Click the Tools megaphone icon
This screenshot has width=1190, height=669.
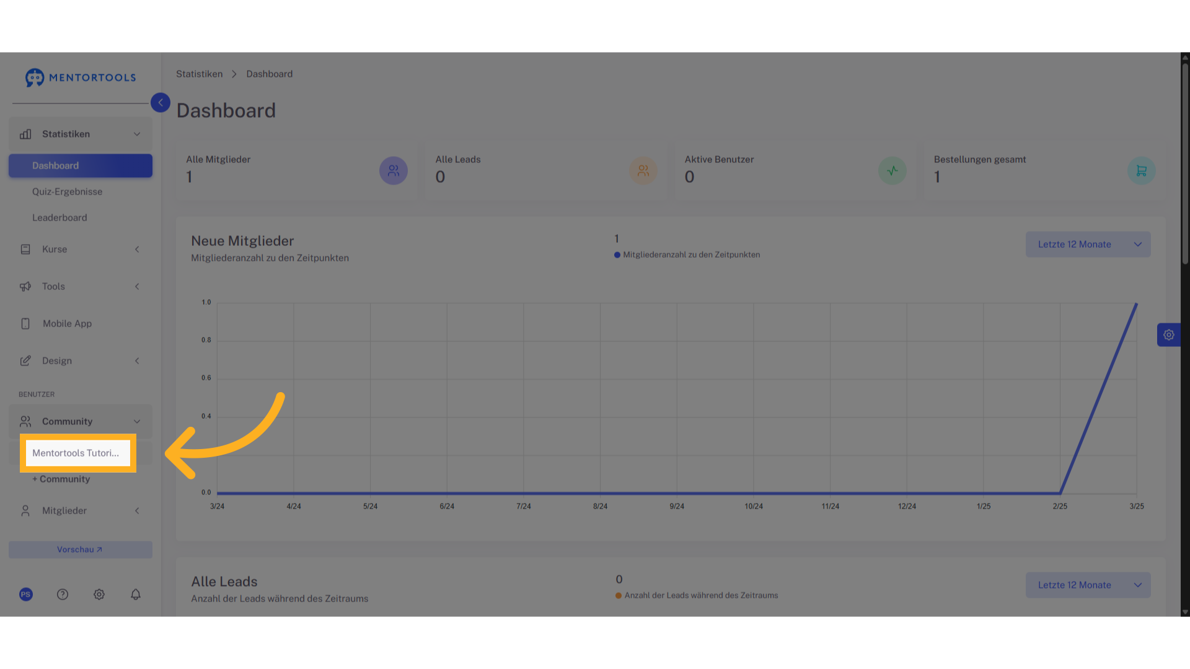tap(25, 287)
